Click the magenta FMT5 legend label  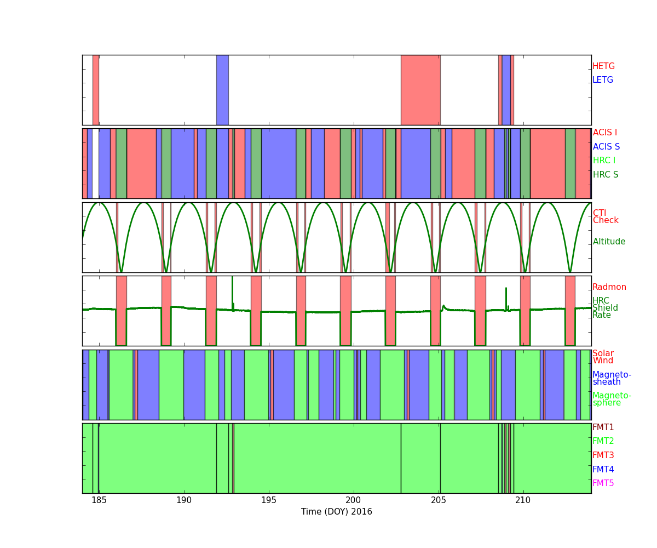tap(603, 483)
